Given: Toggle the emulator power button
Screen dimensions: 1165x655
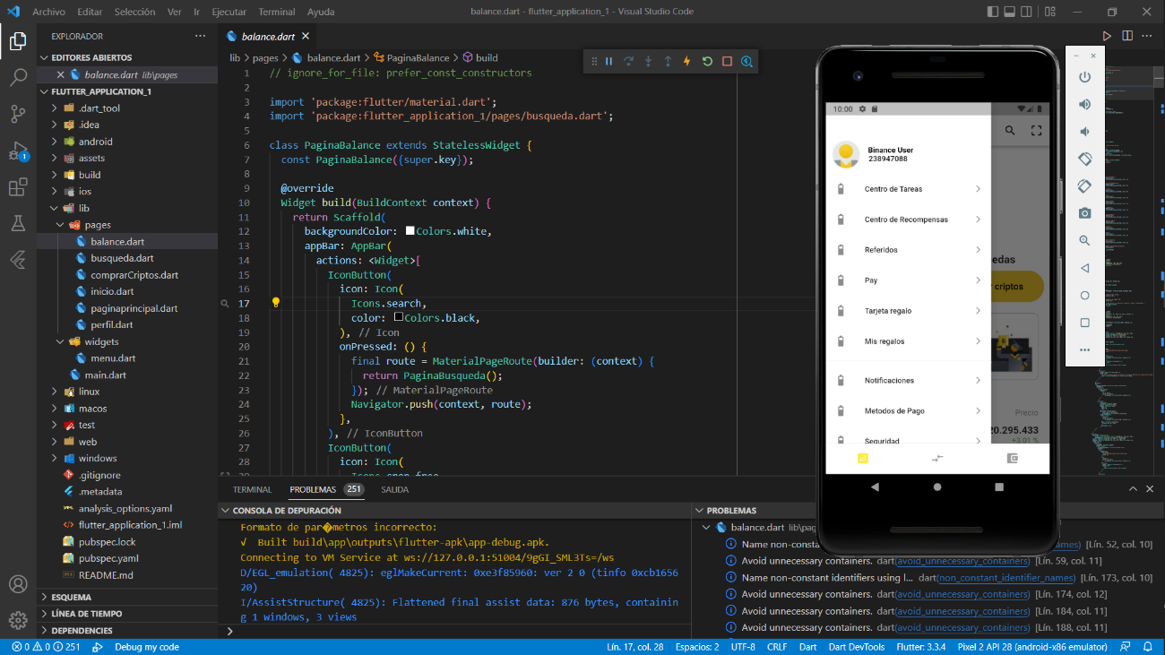Looking at the screenshot, I should click(x=1084, y=76).
